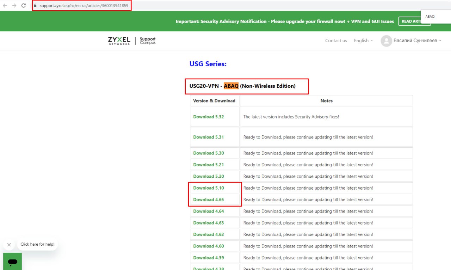View site security lock info
The image size is (451, 270).
(35, 6)
